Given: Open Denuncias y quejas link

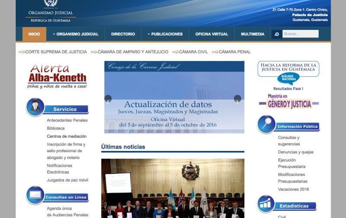Looking at the screenshot, I should (296, 152).
